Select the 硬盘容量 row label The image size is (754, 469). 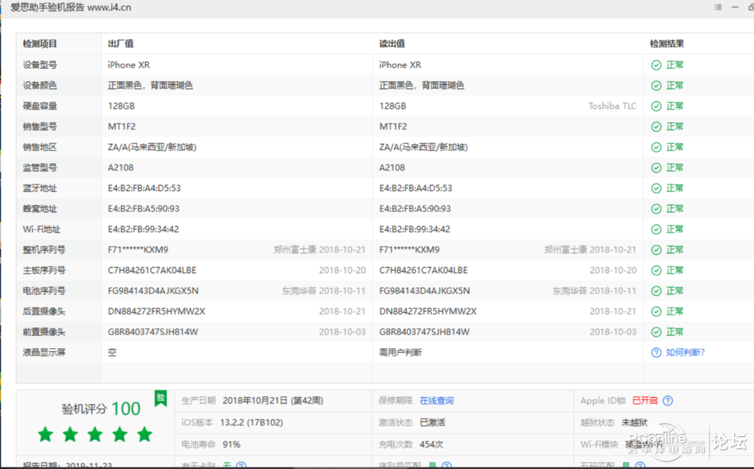click(x=40, y=106)
